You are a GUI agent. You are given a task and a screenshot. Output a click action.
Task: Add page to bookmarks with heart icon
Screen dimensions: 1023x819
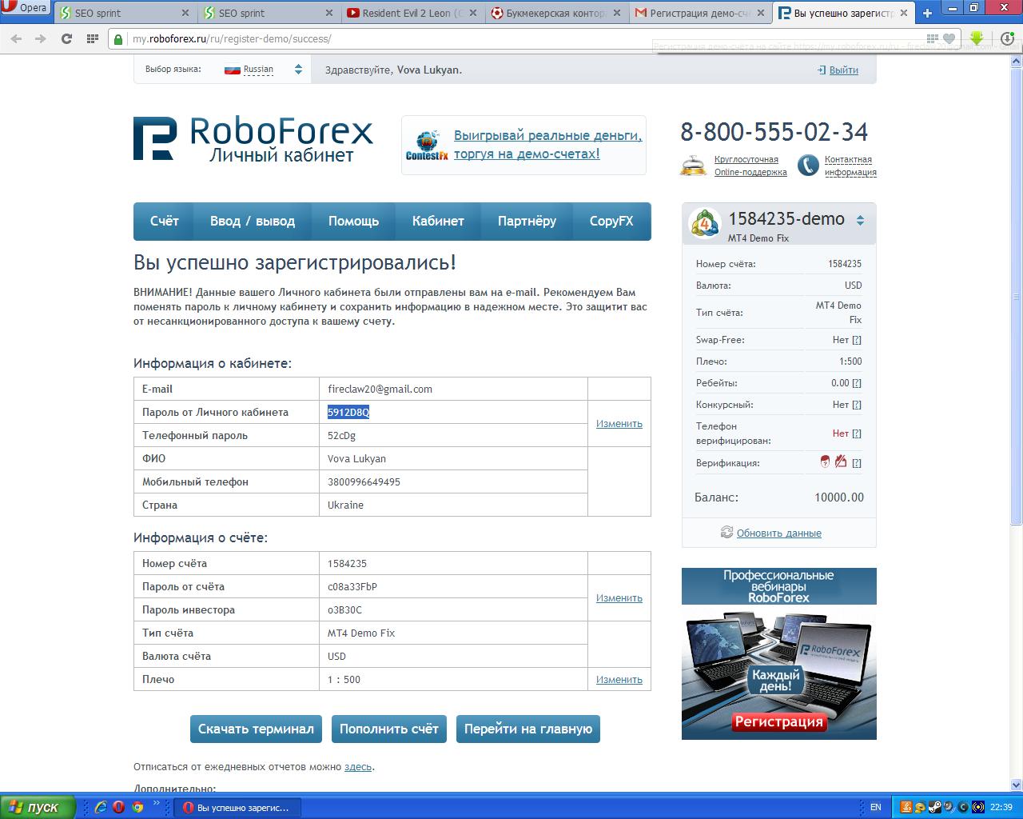(x=949, y=38)
